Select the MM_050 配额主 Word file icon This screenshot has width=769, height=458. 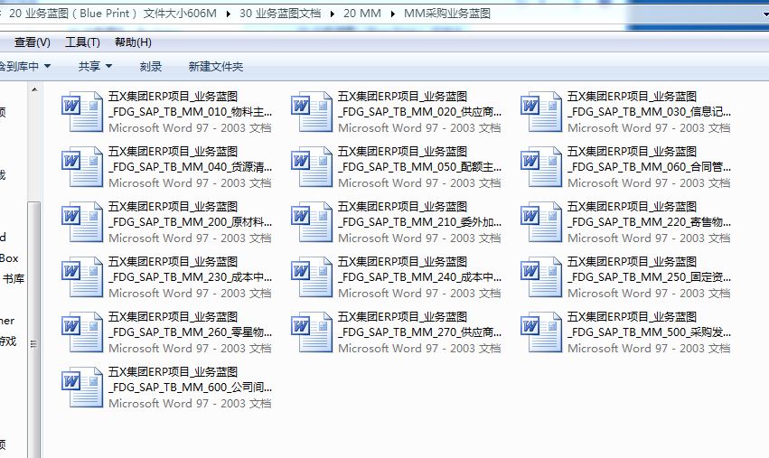pyautogui.click(x=312, y=167)
